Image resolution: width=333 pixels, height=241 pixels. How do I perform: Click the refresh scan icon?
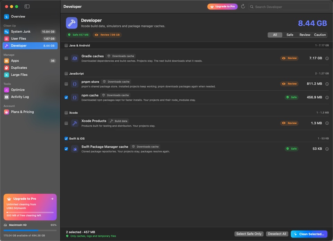point(243,7)
